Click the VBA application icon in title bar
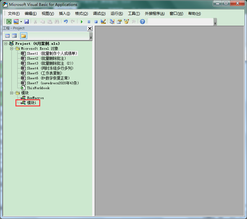 pyautogui.click(x=5, y=5)
